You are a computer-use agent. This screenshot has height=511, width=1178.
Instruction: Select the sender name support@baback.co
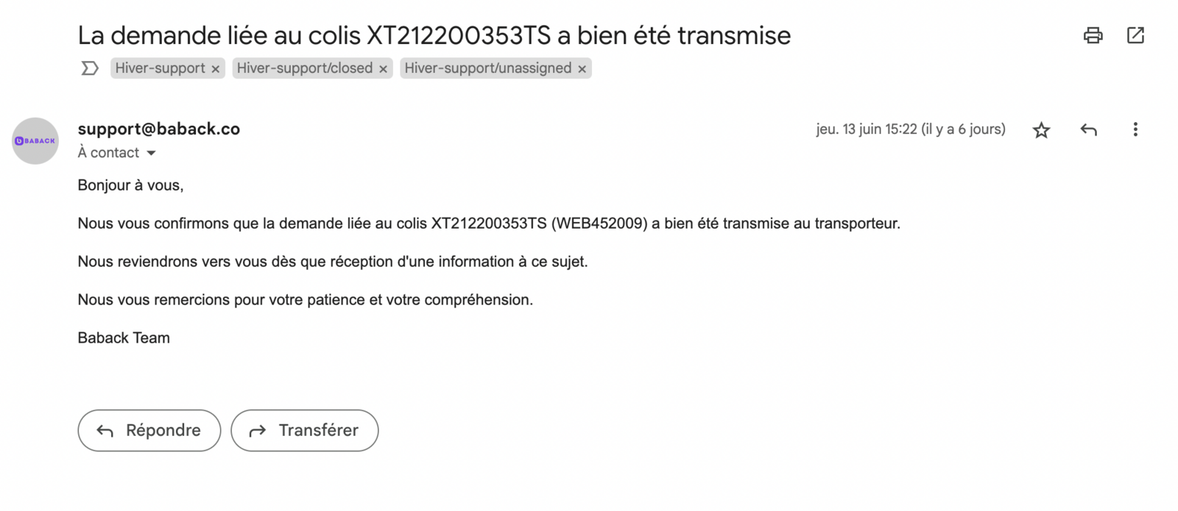159,129
